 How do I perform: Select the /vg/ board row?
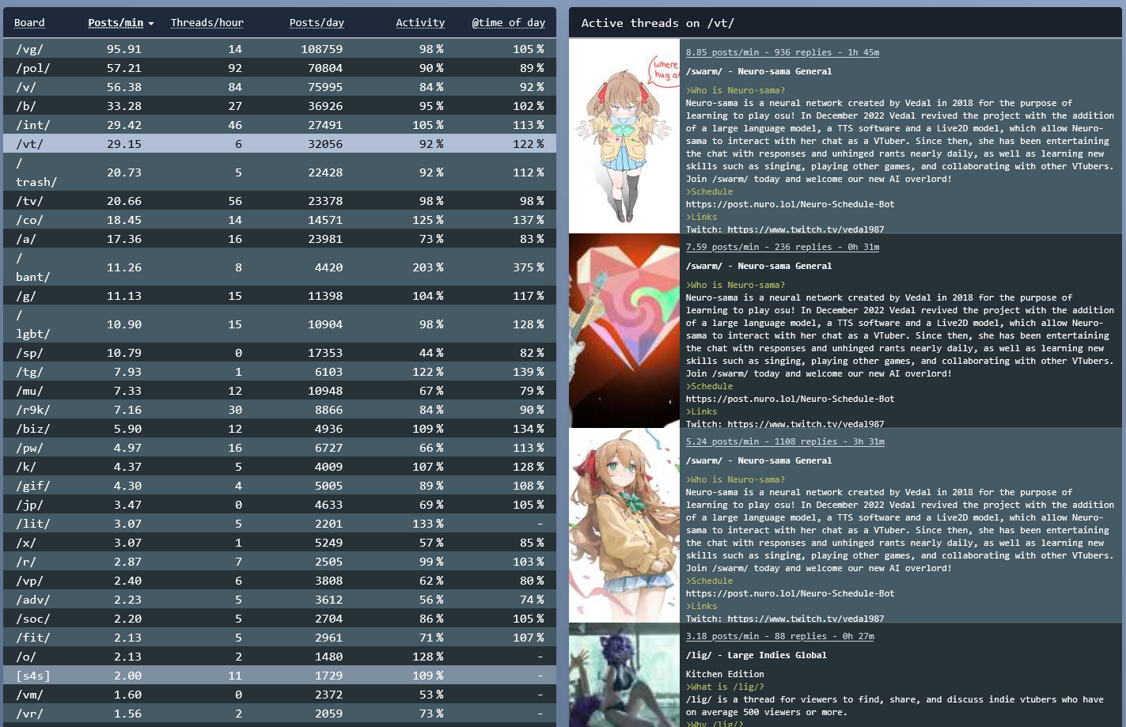pyautogui.click(x=280, y=48)
